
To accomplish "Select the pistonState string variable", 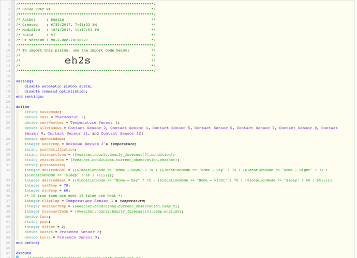I will [x=52, y=165].
